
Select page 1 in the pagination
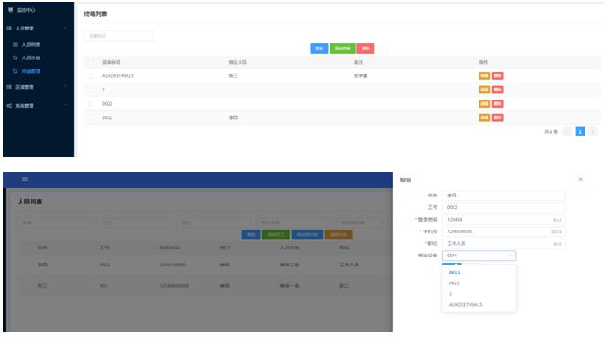[x=580, y=132]
